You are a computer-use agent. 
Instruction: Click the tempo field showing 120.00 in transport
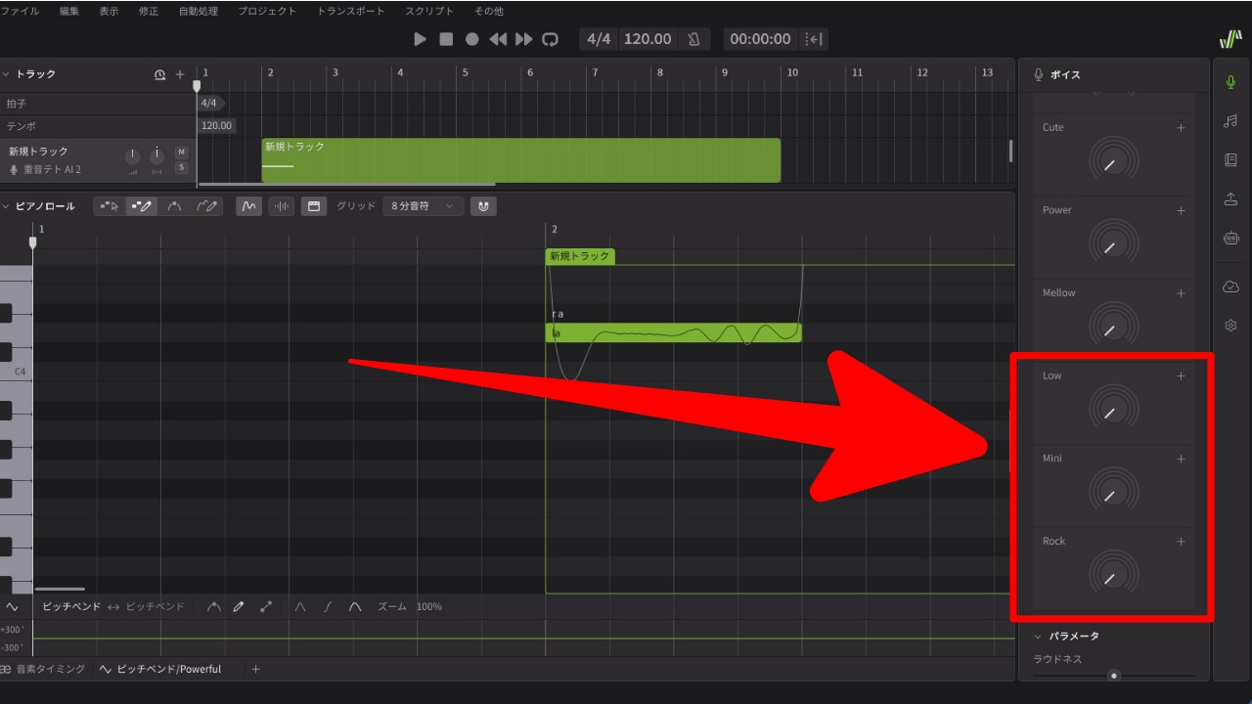point(648,39)
